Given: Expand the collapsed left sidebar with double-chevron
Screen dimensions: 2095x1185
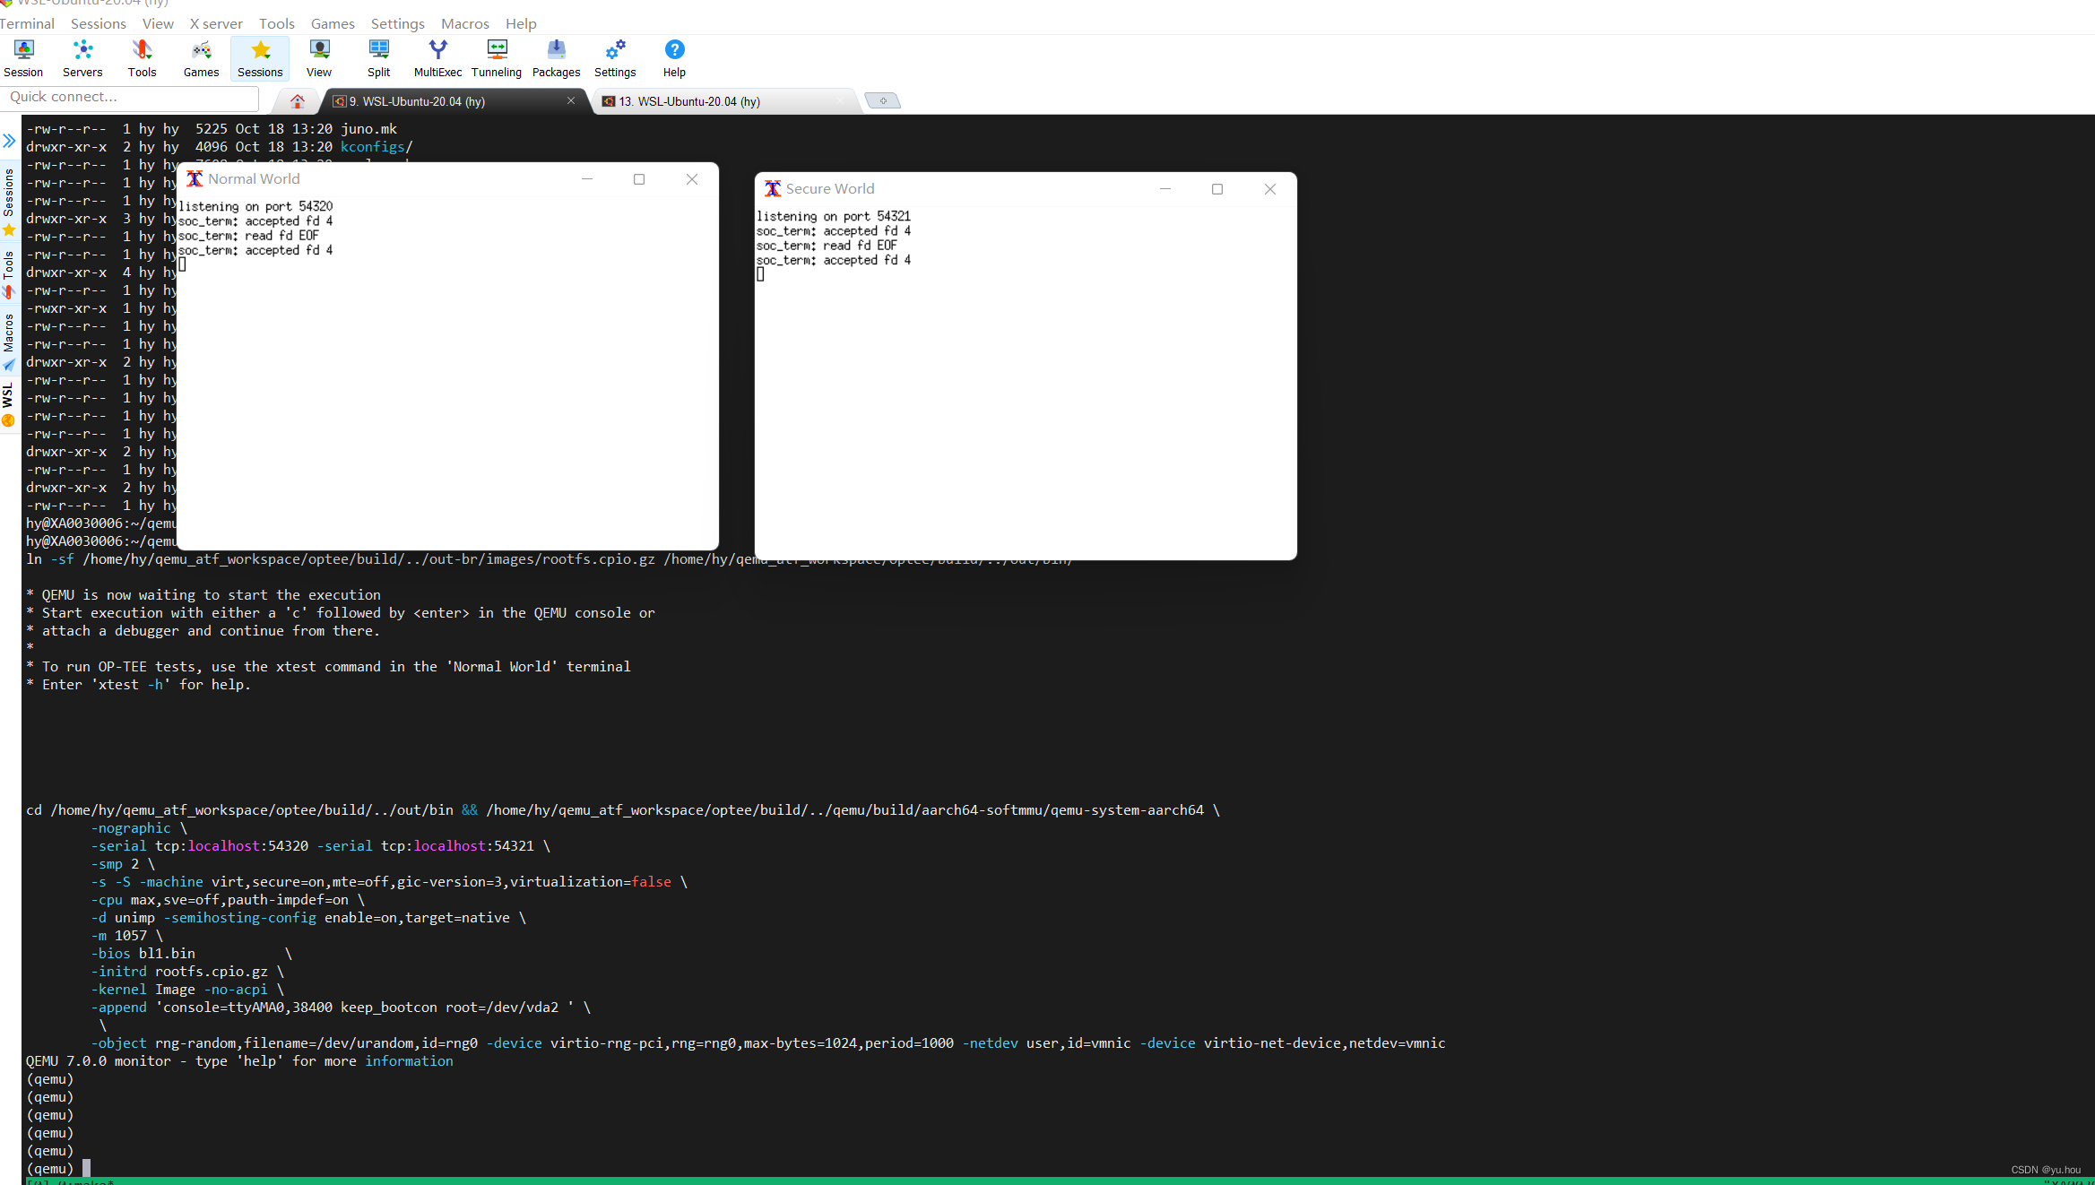Looking at the screenshot, I should [x=9, y=140].
